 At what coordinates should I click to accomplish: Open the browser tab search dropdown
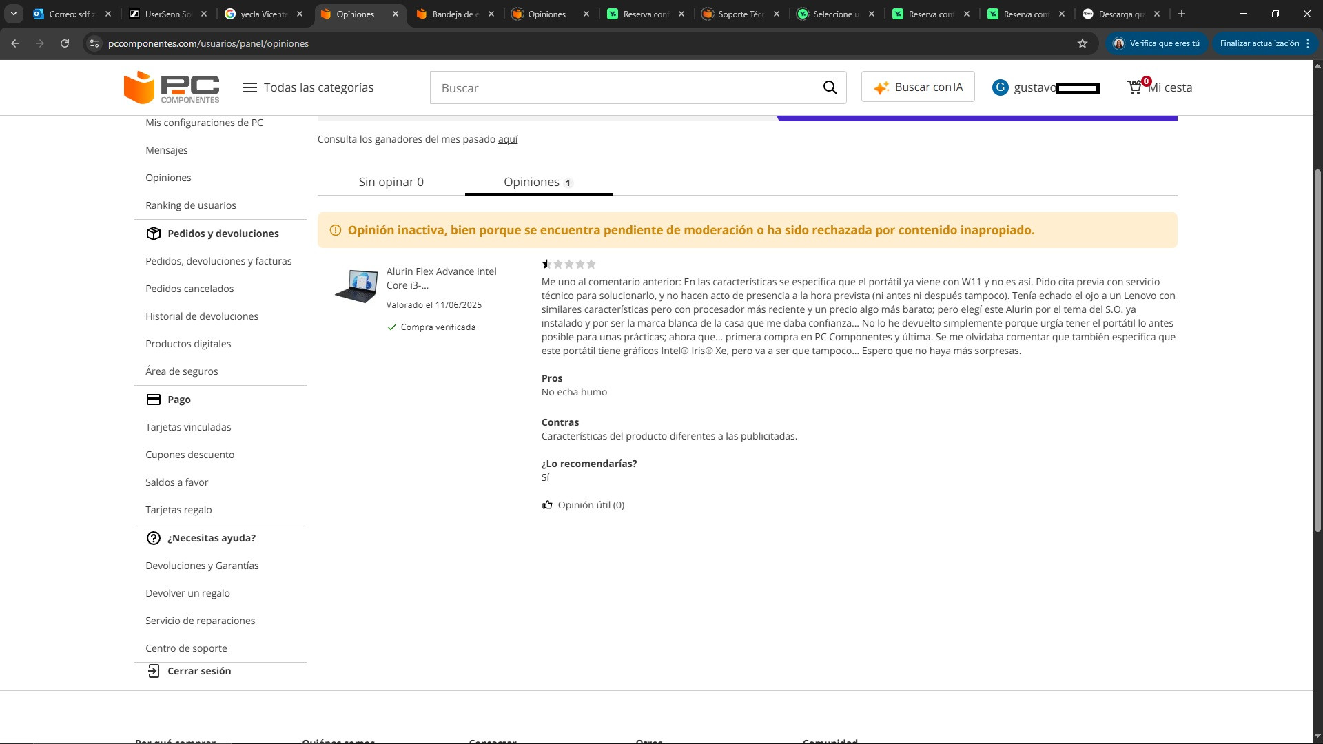[x=13, y=14]
